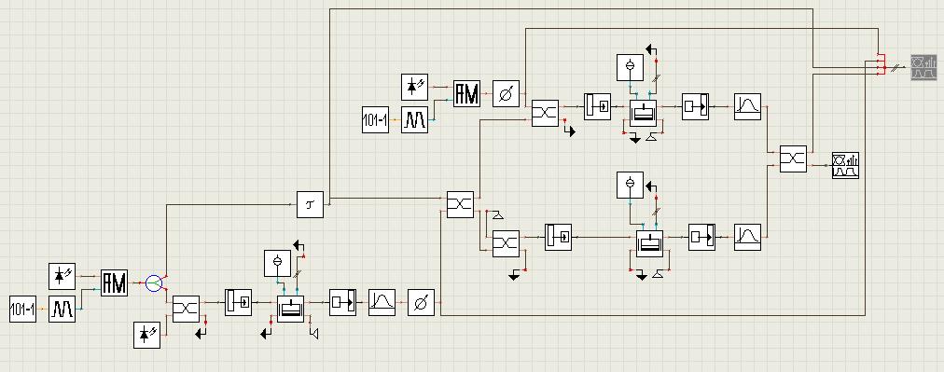Image resolution: width=944 pixels, height=372 pixels.
Task: Select the amplifier block in the top branch
Action: coord(643,113)
